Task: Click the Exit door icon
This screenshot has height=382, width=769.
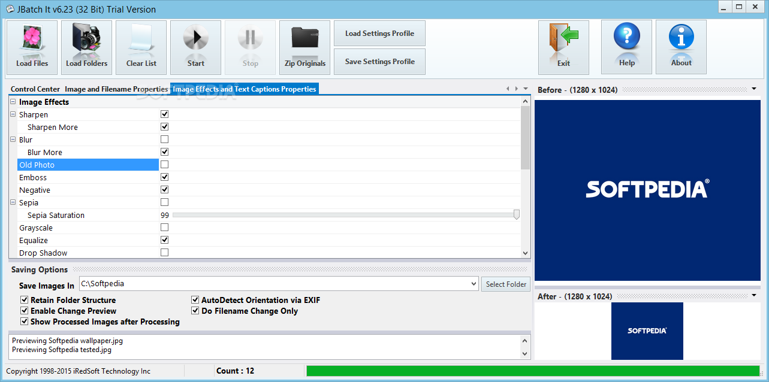Action: (563, 47)
